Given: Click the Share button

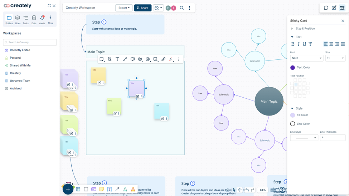Looking at the screenshot, I should (x=142, y=8).
